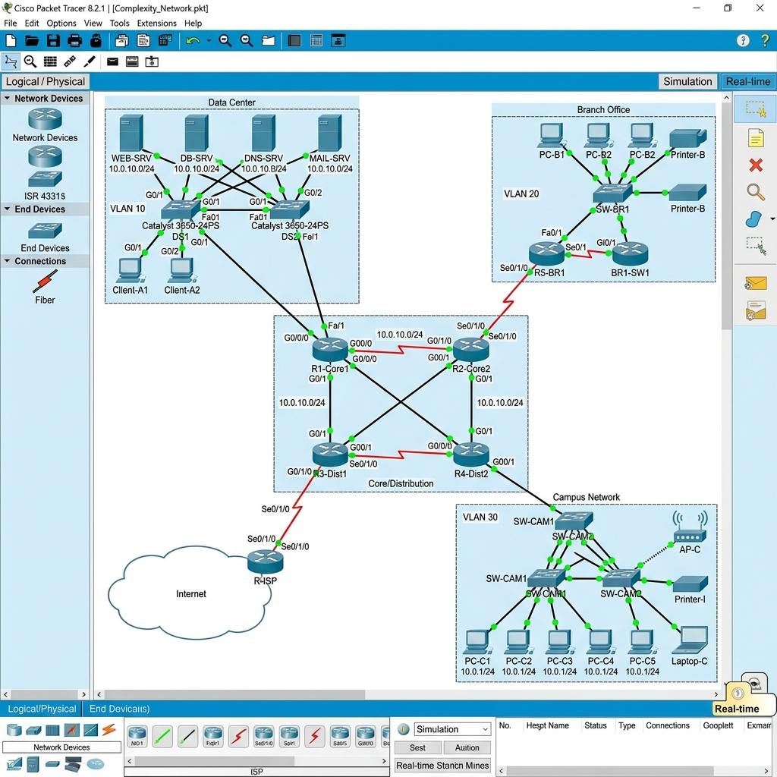Click the yellow help question mark icon

tap(765, 41)
